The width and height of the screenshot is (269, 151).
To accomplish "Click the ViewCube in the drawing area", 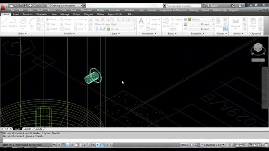I will [x=258, y=48].
